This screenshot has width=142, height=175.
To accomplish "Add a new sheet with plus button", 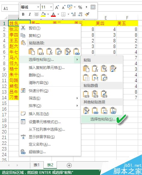I will pyautogui.click(x=69, y=165).
